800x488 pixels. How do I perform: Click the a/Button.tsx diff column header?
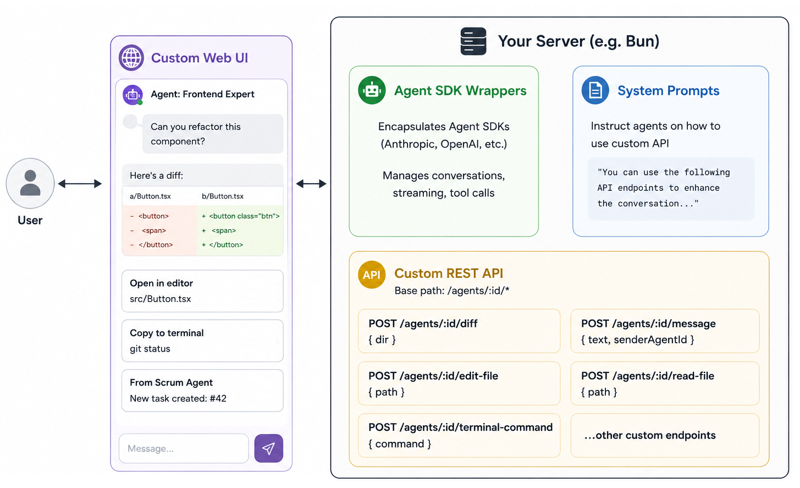click(x=150, y=196)
